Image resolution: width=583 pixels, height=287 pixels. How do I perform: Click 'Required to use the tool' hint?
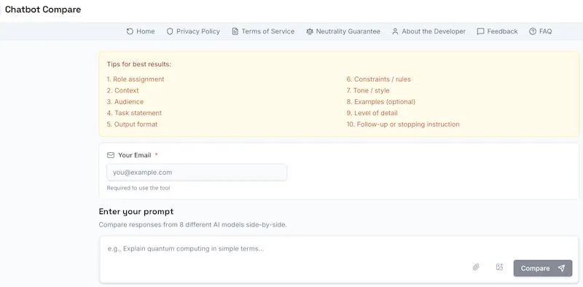point(138,188)
